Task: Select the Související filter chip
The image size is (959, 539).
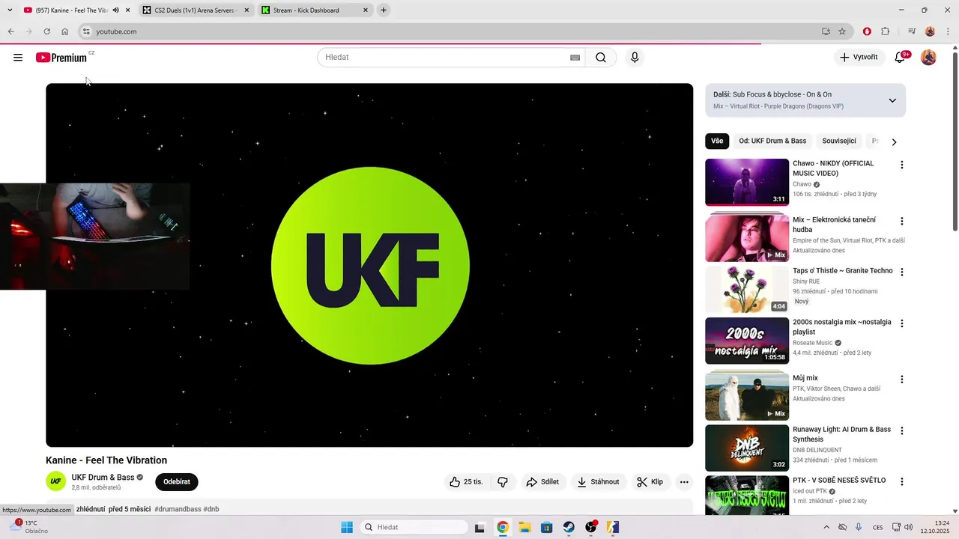Action: (x=839, y=141)
